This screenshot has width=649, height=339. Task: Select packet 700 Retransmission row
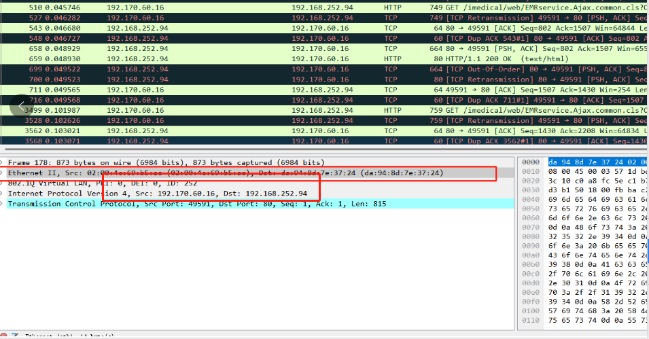325,79
